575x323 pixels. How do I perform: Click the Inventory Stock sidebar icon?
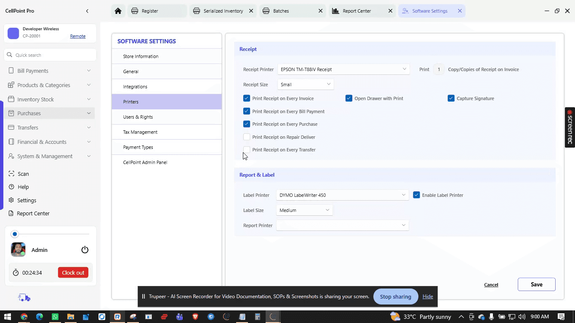[x=11, y=99]
